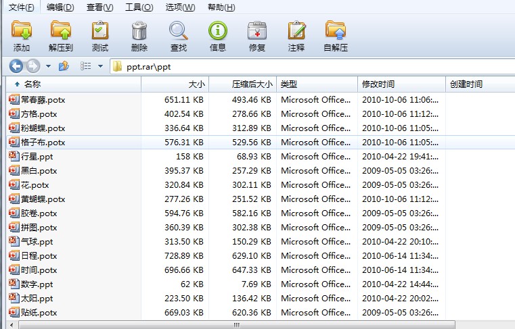Click the 修复 (Repair) first-aid icon

click(257, 30)
